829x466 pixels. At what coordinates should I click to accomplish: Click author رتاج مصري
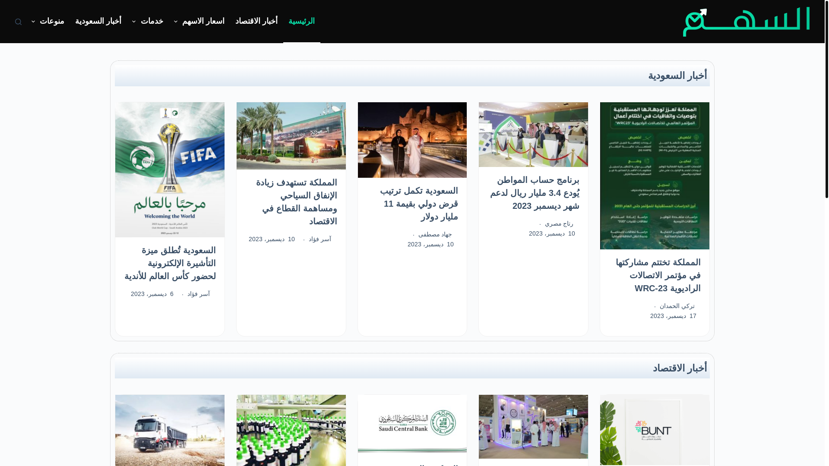559,224
